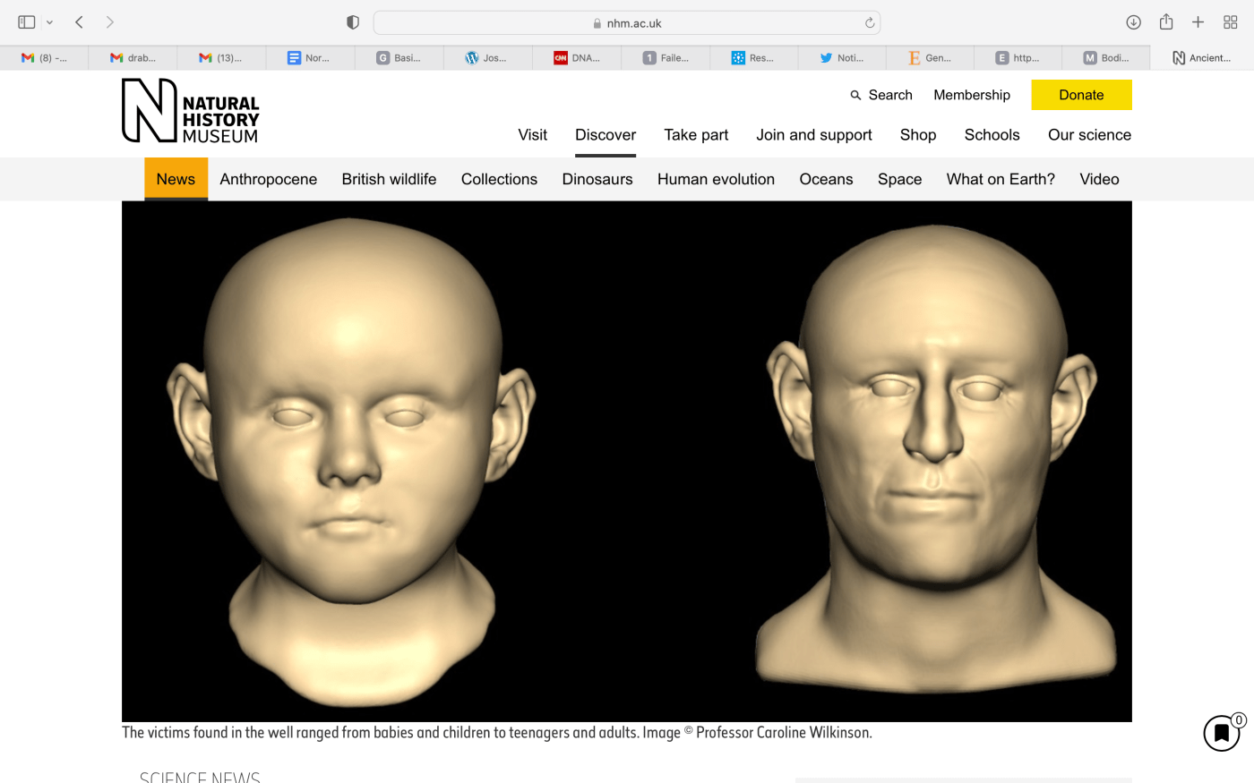The height and width of the screenshot is (783, 1254).
Task: Reload page using the refresh icon
Action: (869, 23)
